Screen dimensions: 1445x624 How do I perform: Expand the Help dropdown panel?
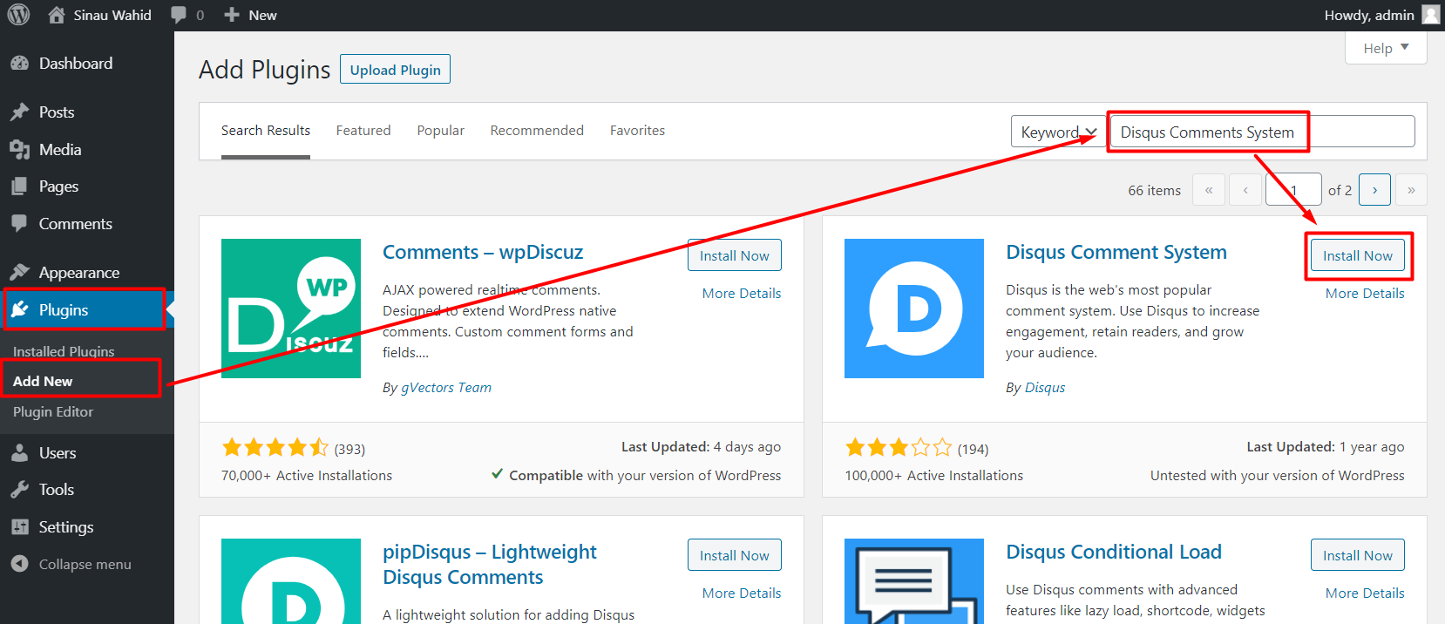click(1386, 49)
